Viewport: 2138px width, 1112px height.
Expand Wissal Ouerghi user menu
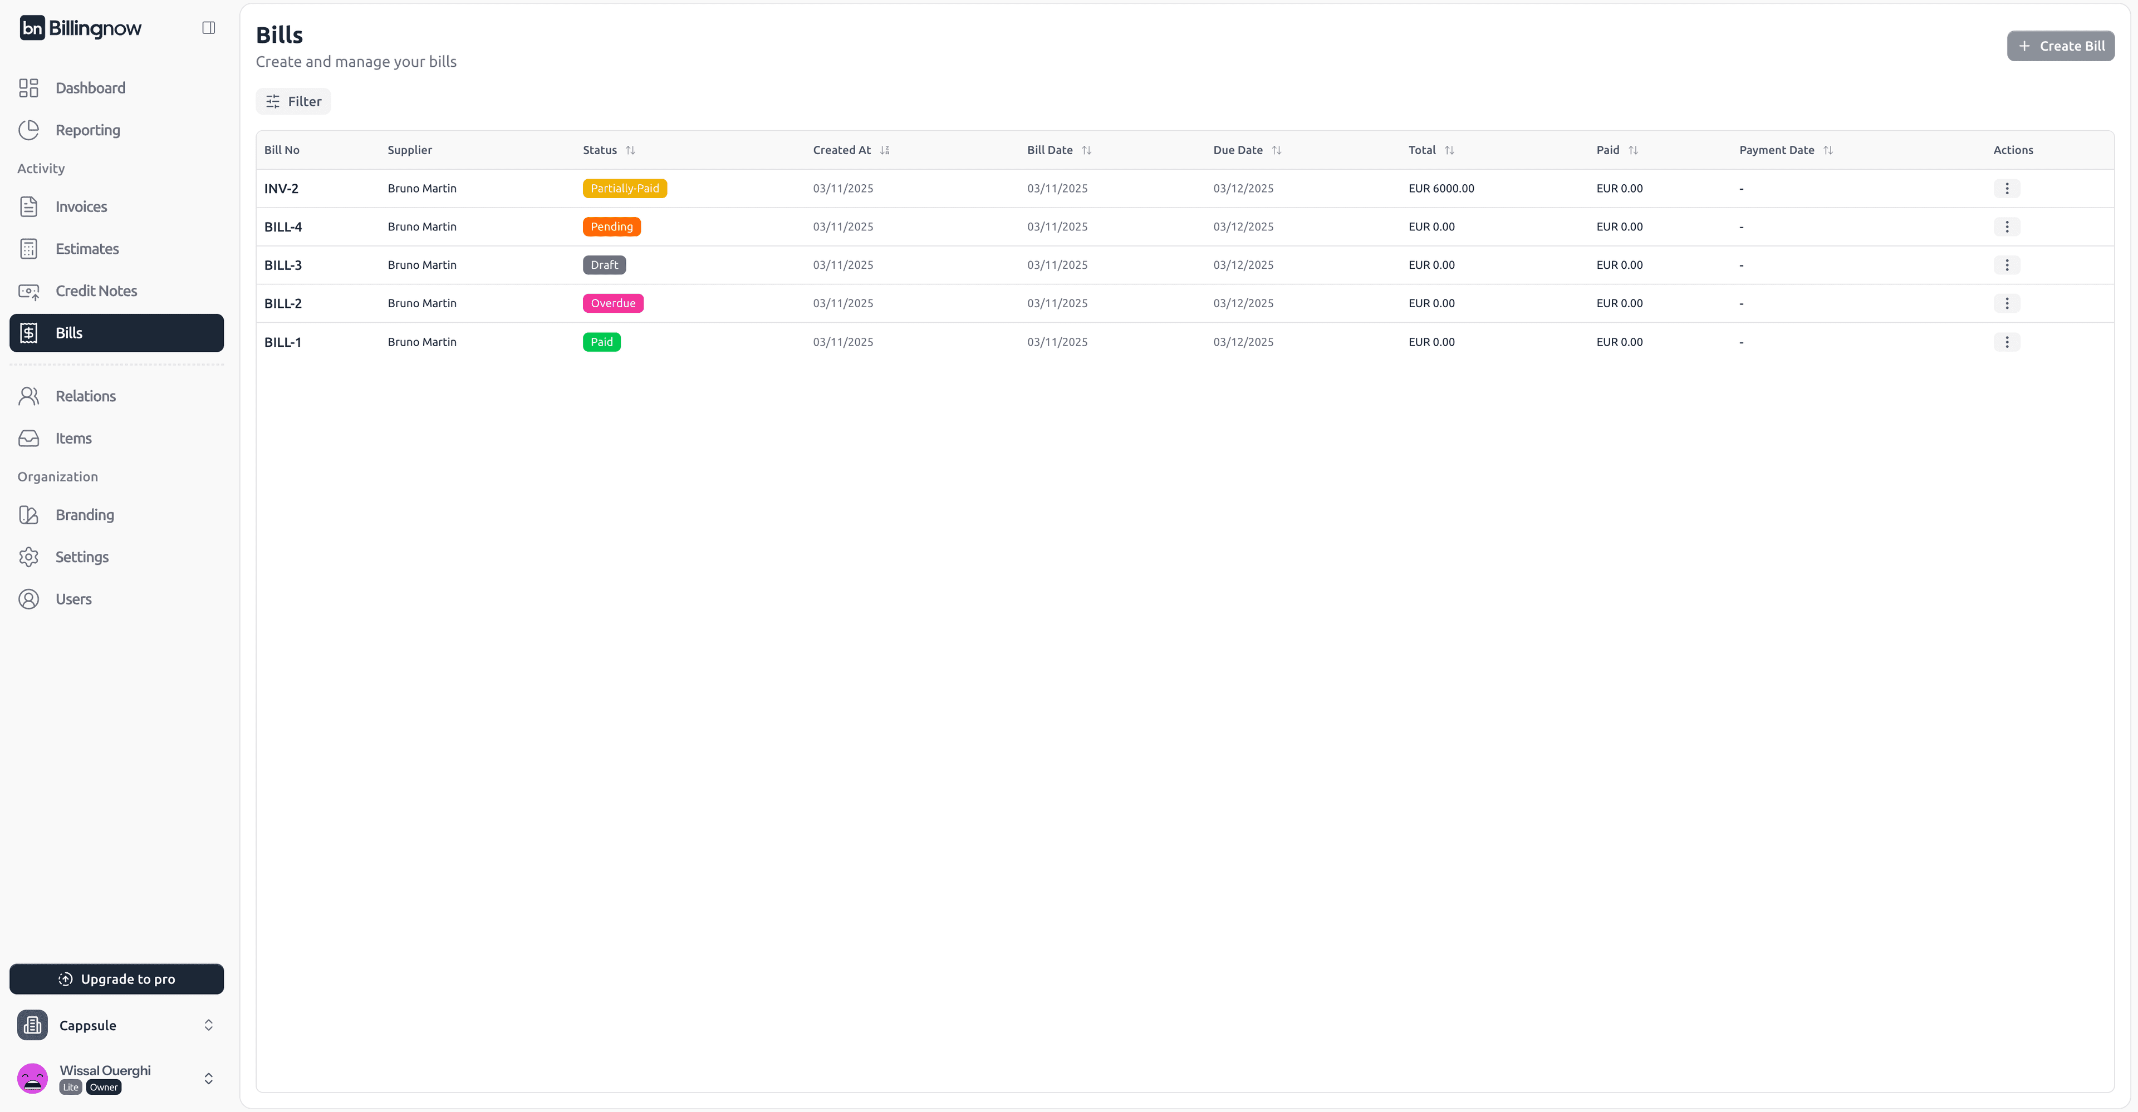point(208,1078)
